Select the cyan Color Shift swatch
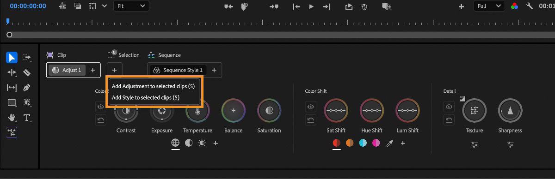The image size is (555, 179). point(363,143)
